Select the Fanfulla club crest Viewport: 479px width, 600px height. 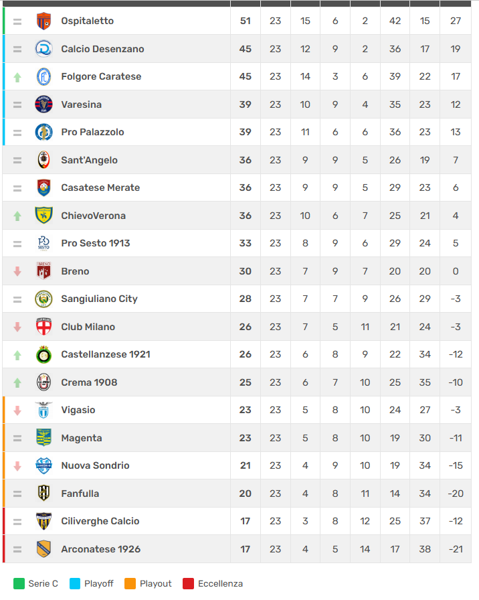pyautogui.click(x=43, y=494)
